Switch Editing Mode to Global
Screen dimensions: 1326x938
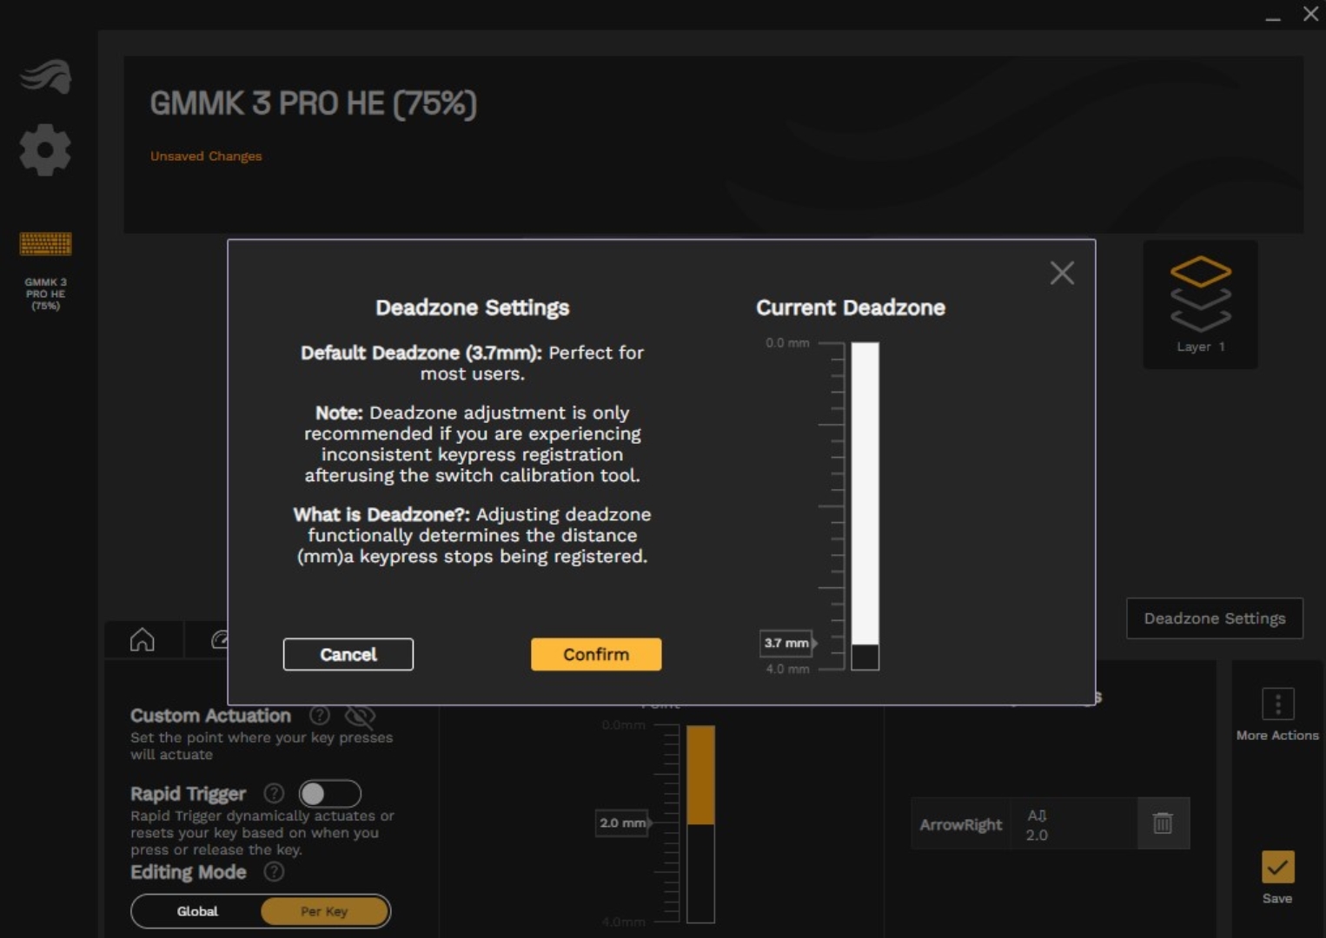197,911
